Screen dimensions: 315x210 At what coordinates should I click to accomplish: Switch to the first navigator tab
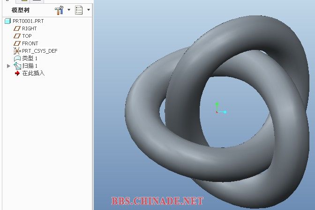7,1
